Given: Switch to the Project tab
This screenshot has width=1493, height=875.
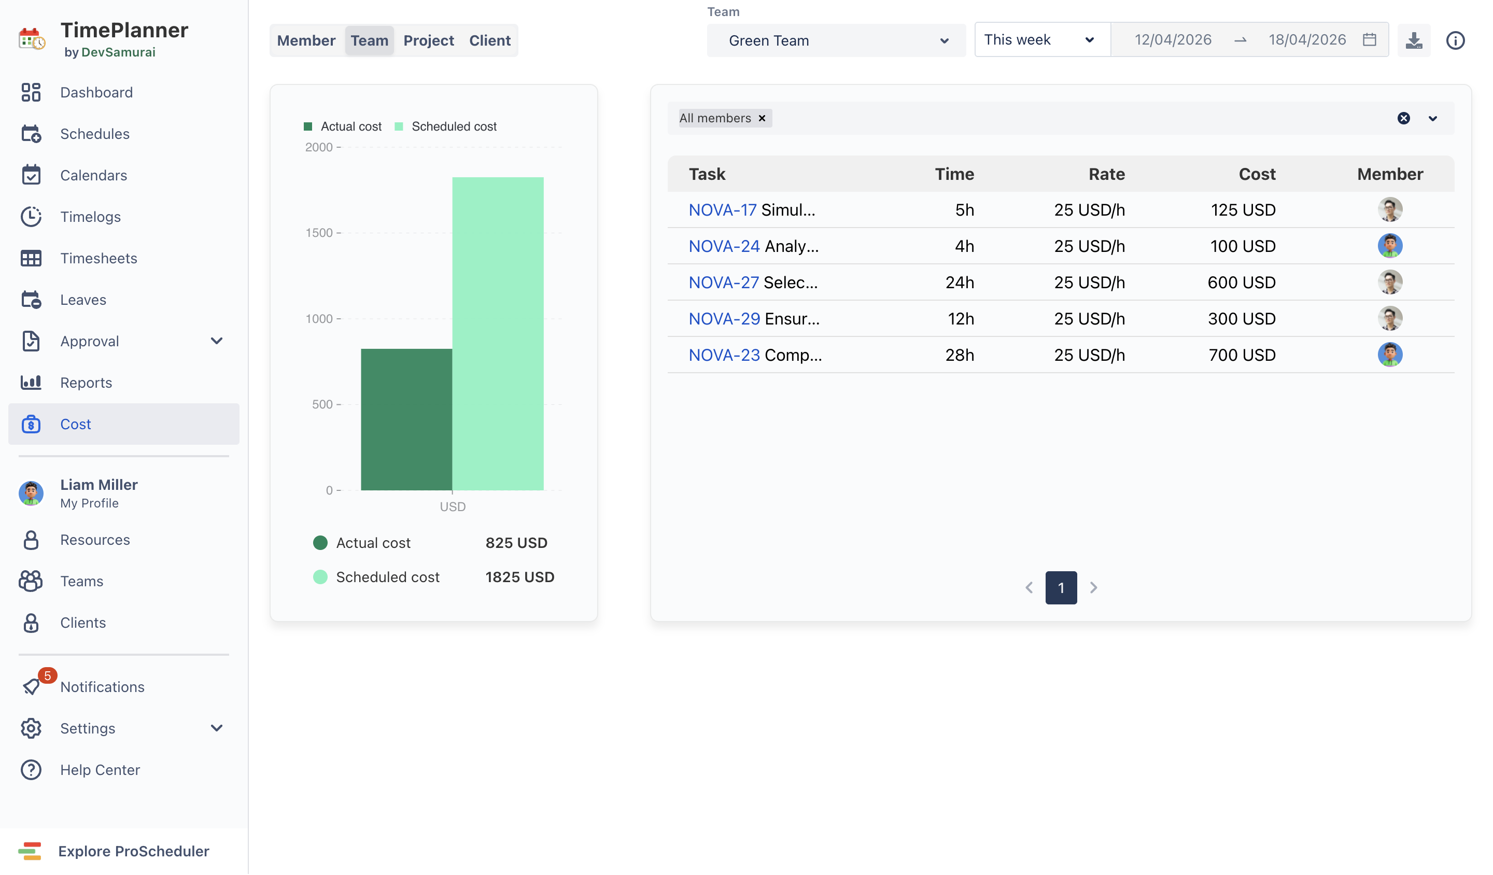Looking at the screenshot, I should (428, 40).
